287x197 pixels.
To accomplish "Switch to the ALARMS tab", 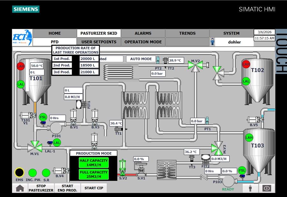I will pos(143,33).
